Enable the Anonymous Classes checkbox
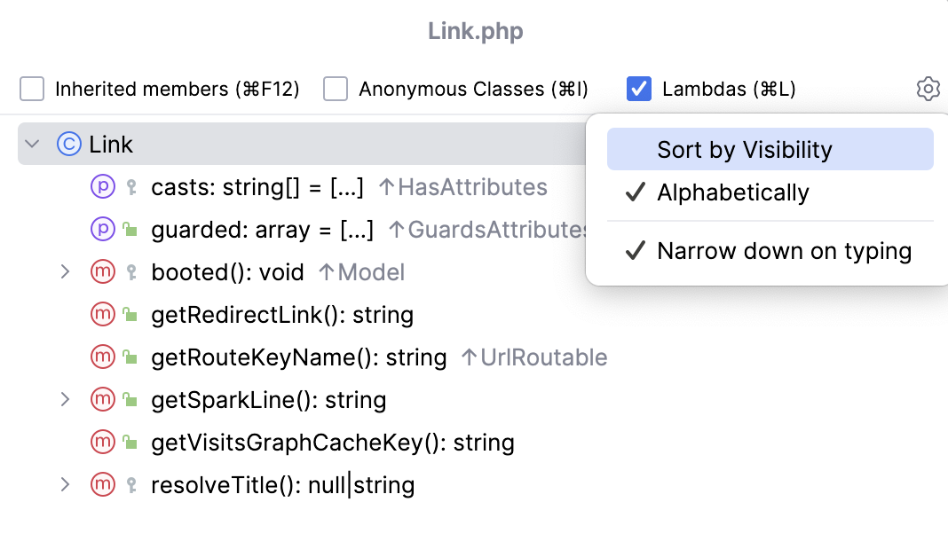This screenshot has height=557, width=948. (x=336, y=89)
